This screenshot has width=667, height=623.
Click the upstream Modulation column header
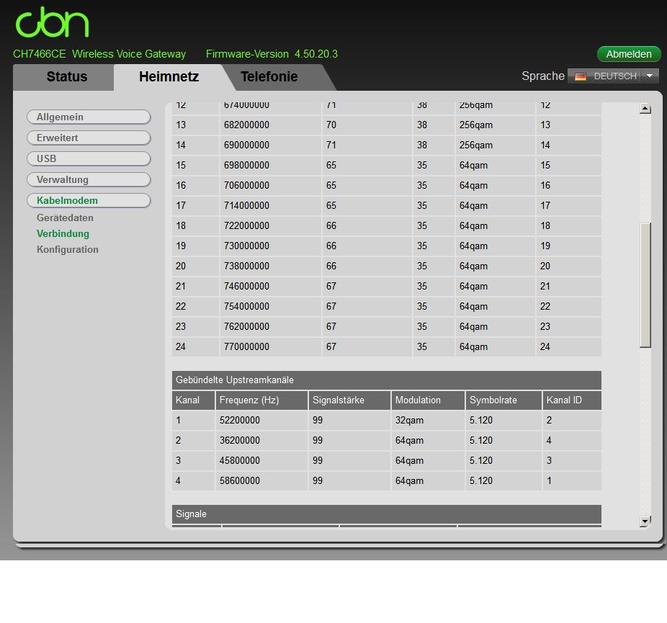tap(428, 400)
